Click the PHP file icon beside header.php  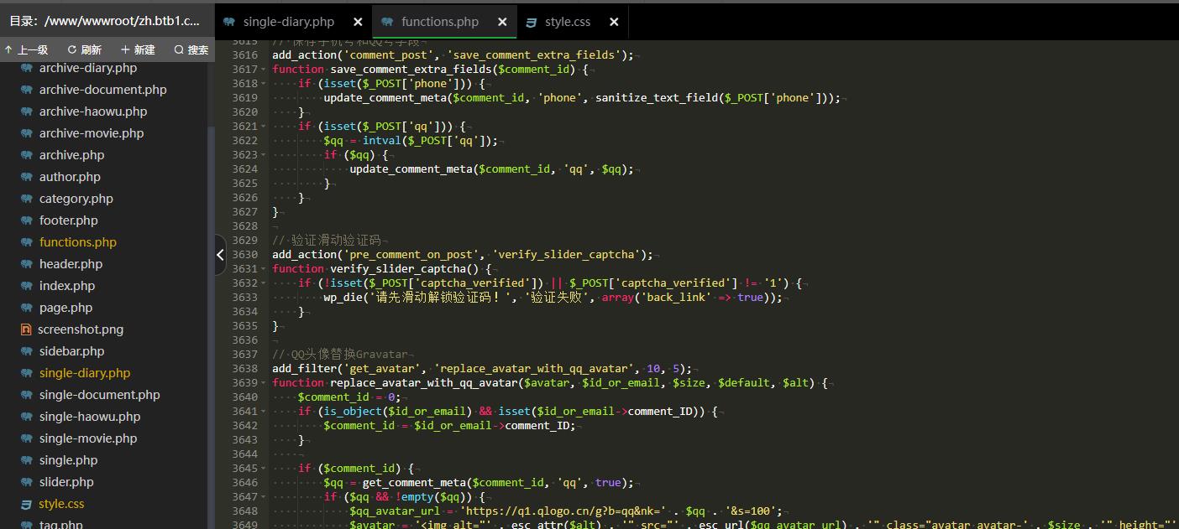(x=26, y=264)
